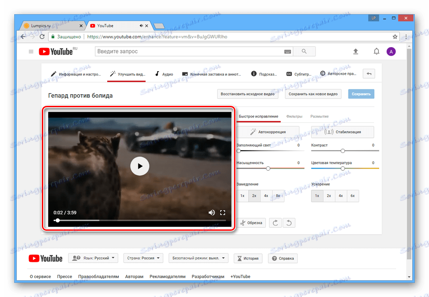The image size is (429, 297).
Task: Rotate the video clockwise
Action: pyautogui.click(x=275, y=223)
